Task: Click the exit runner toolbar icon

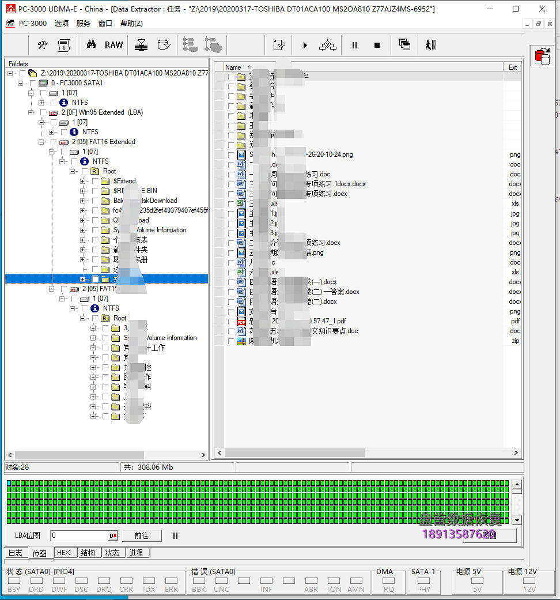Action: (x=431, y=45)
